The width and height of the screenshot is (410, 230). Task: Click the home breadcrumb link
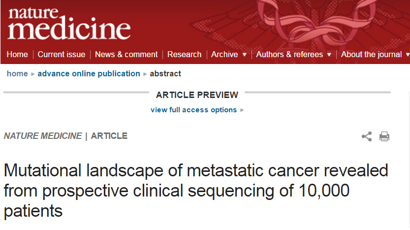tap(17, 74)
